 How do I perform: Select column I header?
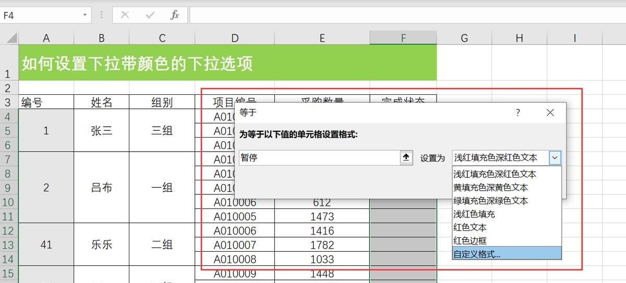(x=574, y=38)
